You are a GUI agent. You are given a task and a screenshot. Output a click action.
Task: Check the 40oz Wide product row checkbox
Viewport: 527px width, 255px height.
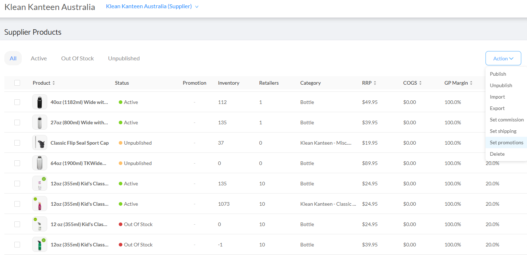click(17, 102)
